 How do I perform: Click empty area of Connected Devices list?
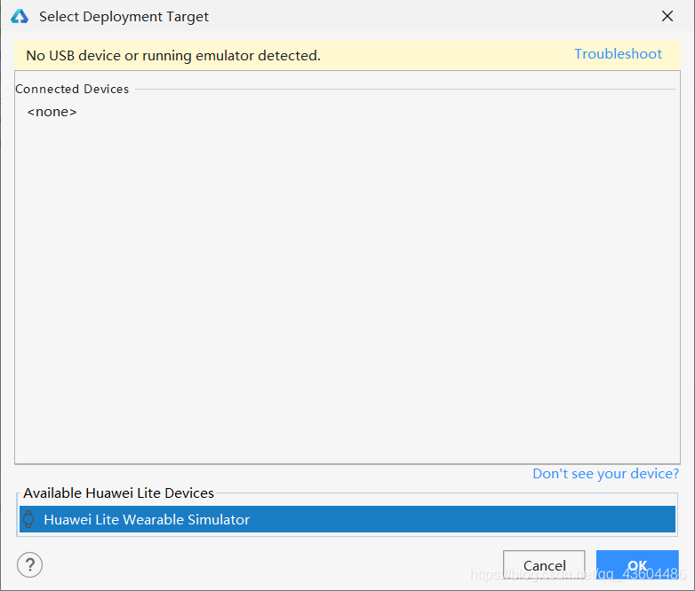click(x=347, y=284)
